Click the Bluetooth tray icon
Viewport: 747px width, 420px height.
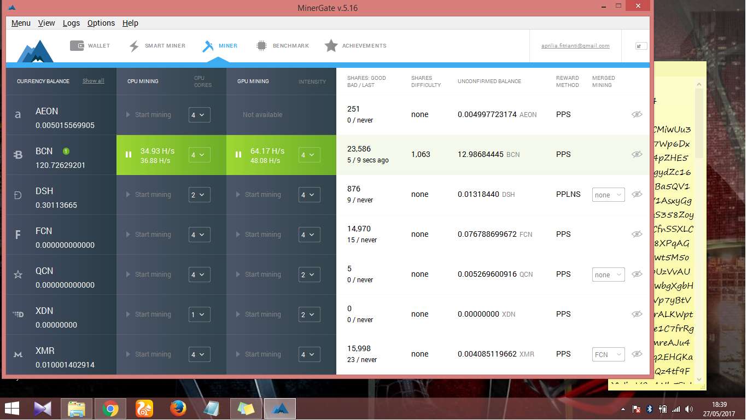click(650, 409)
